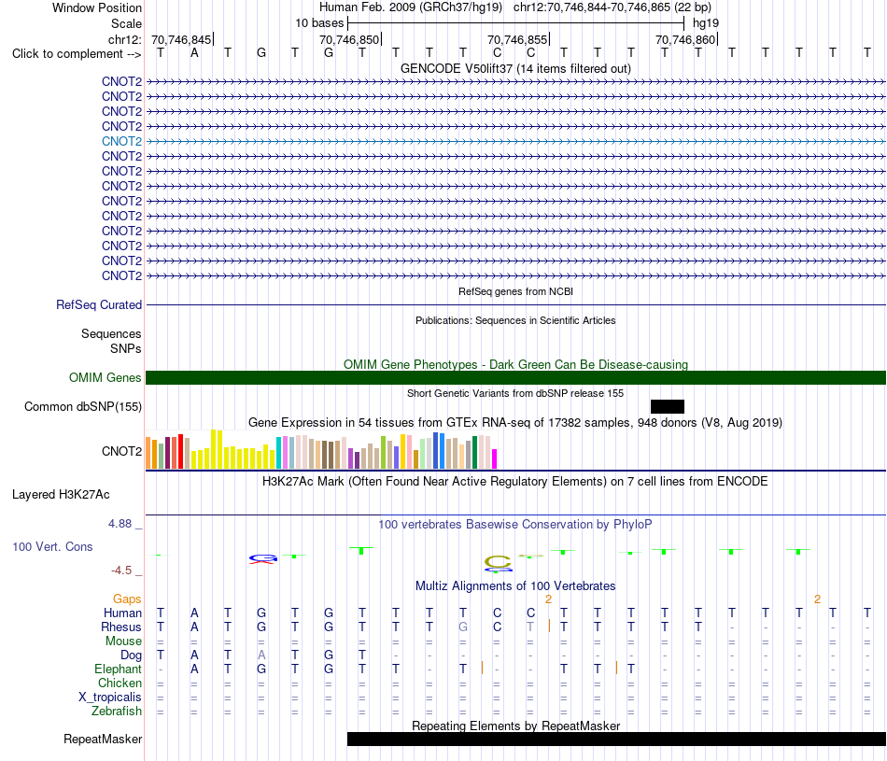Click the 70,746,845 position marker
887x761 pixels.
181,39
